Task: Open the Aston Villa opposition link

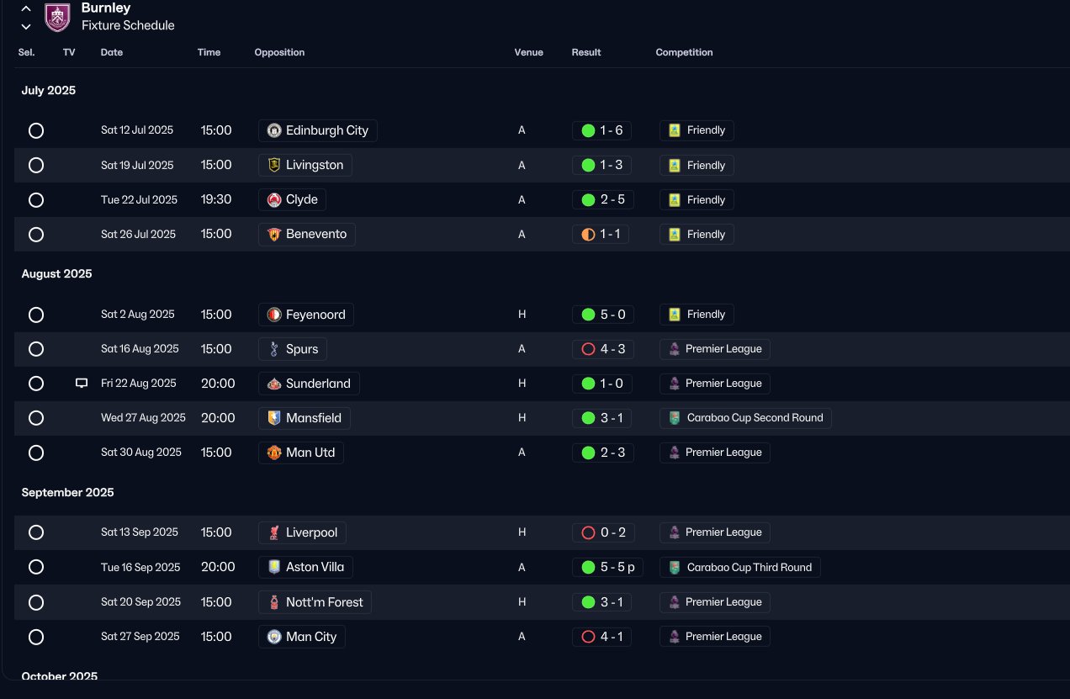Action: [x=306, y=567]
